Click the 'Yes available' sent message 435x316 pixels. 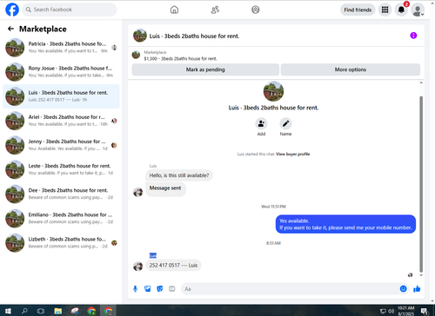coord(345,224)
